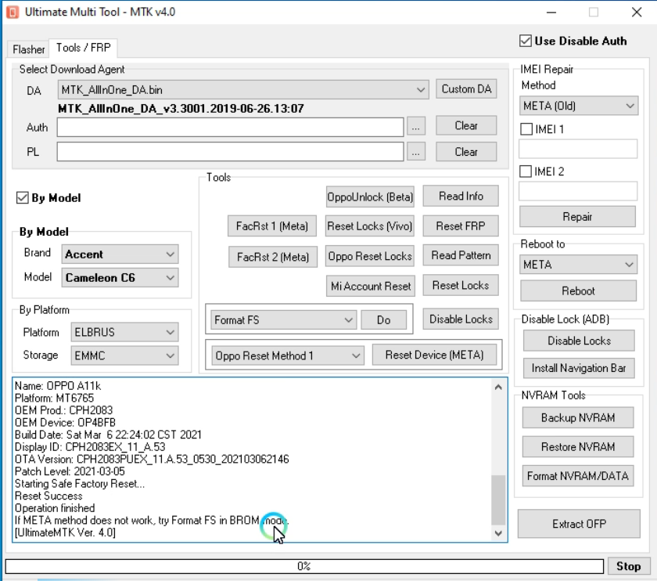Click the Do button beside Format FS
This screenshot has width=657, height=581.
(x=383, y=320)
